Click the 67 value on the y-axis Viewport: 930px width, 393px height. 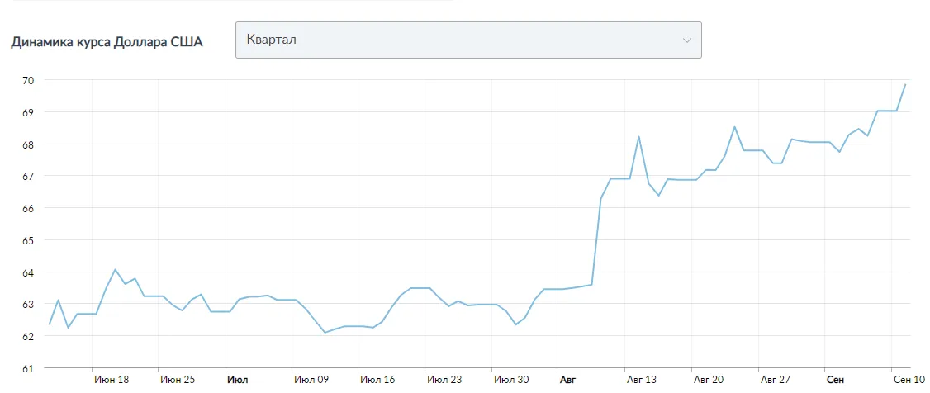[28, 176]
